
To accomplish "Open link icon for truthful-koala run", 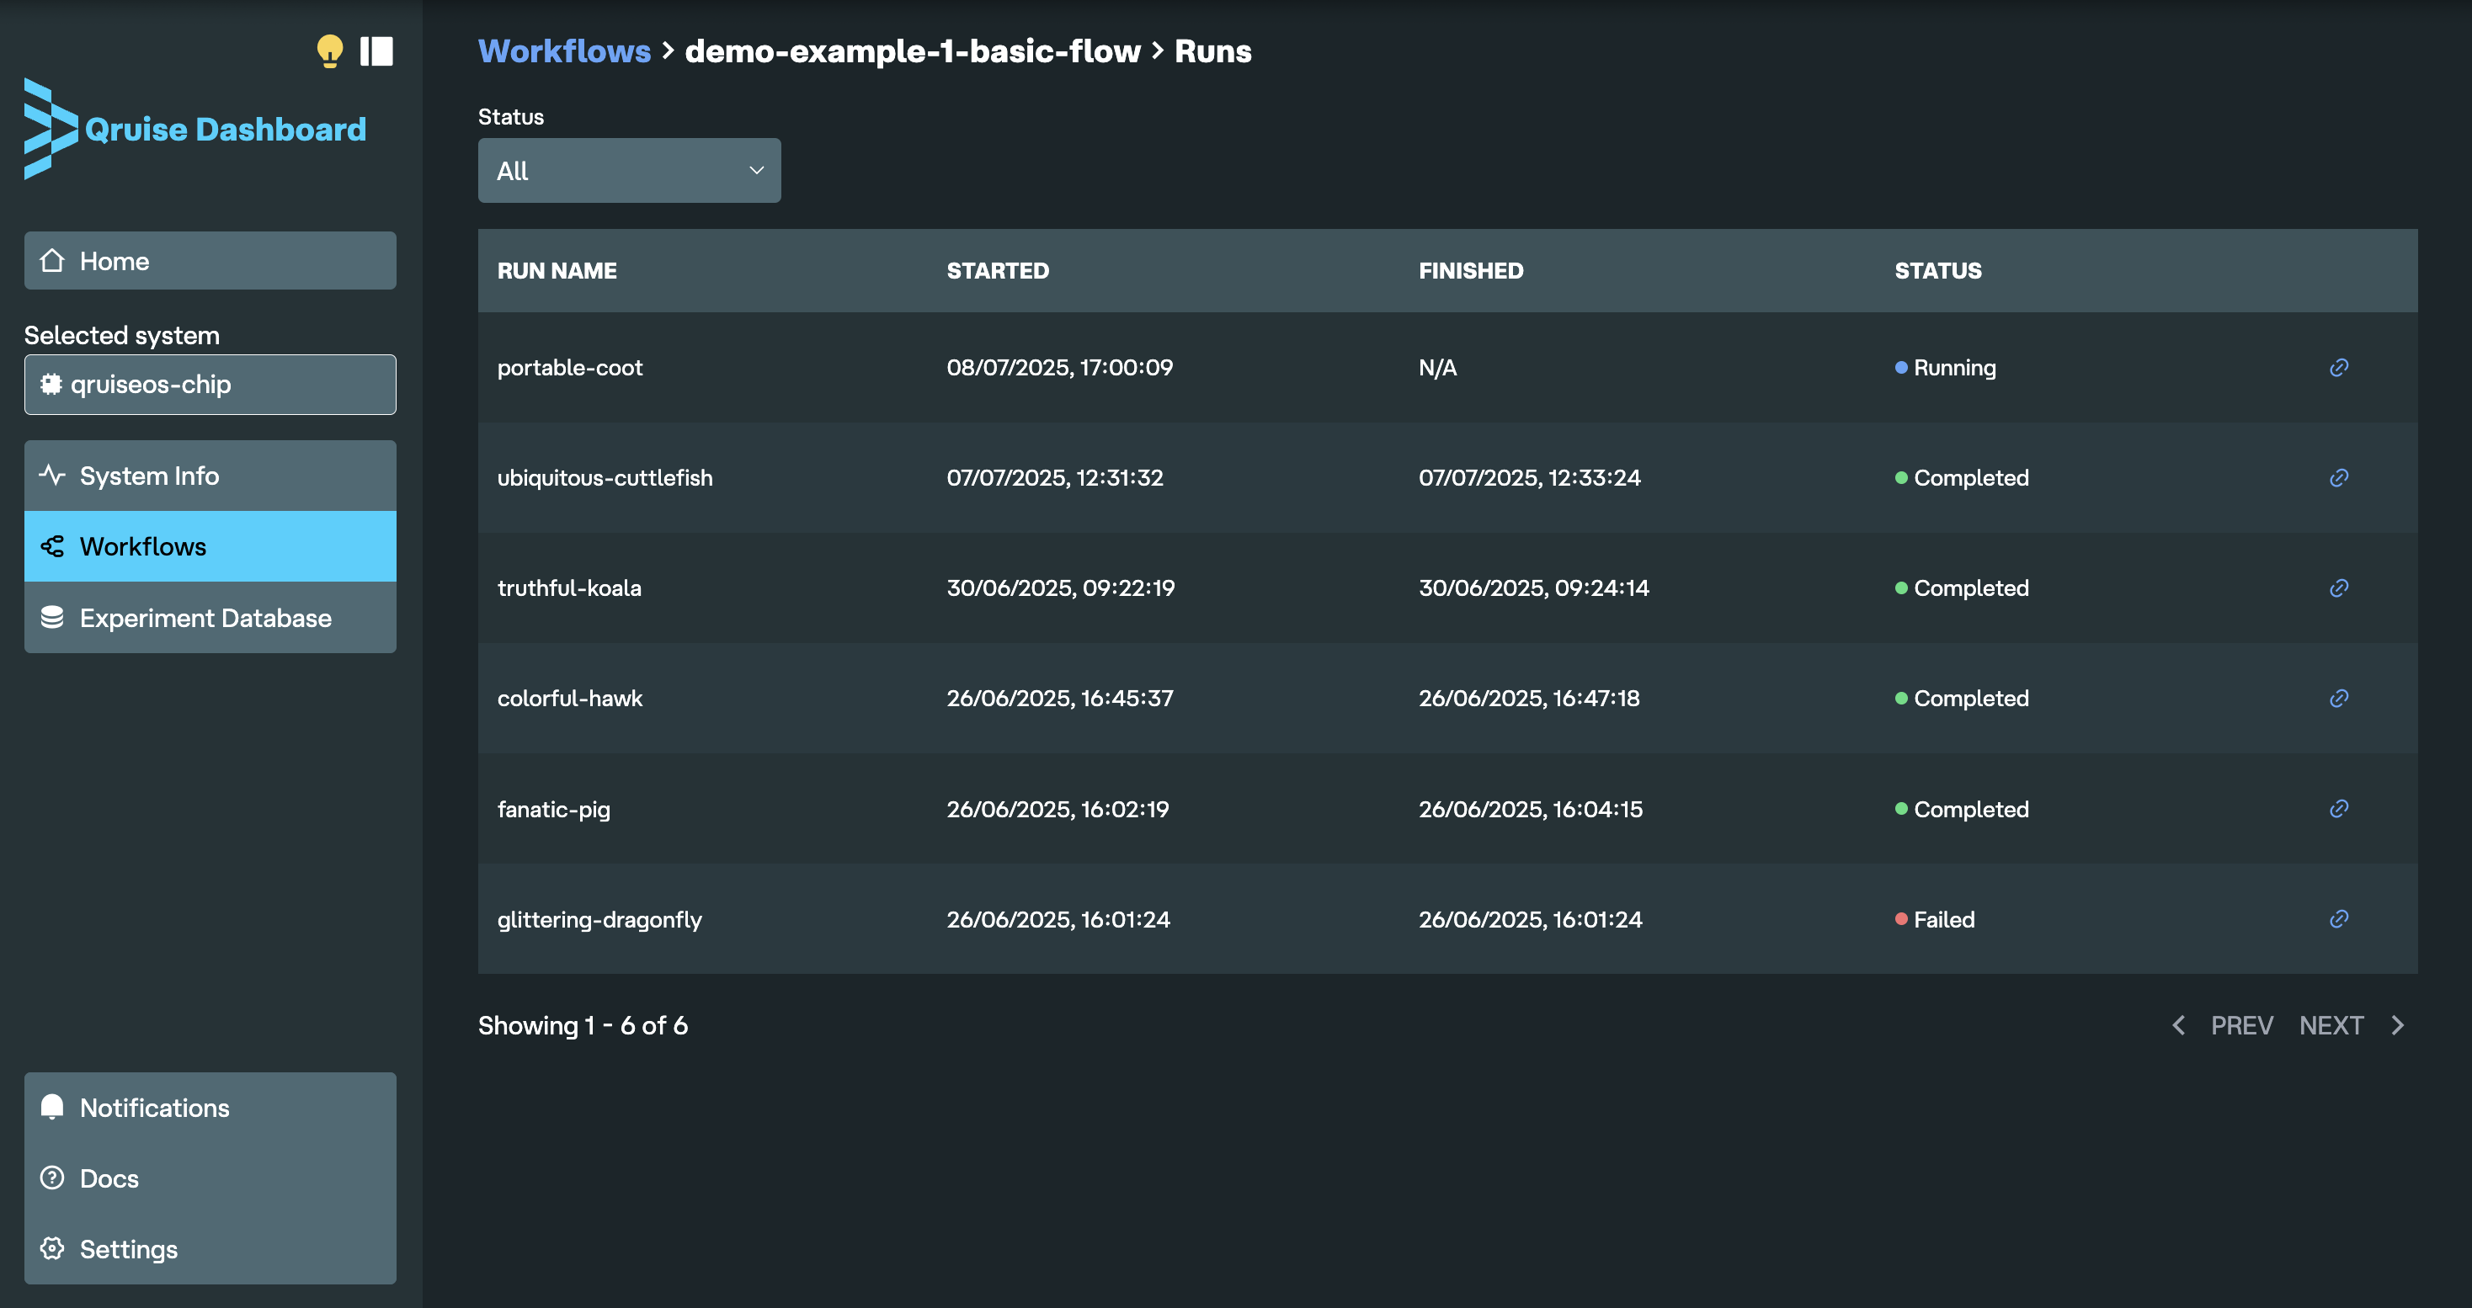I will pyautogui.click(x=2339, y=588).
